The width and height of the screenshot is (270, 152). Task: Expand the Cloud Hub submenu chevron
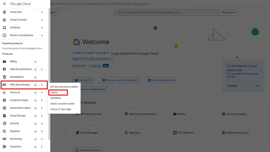click(42, 12)
